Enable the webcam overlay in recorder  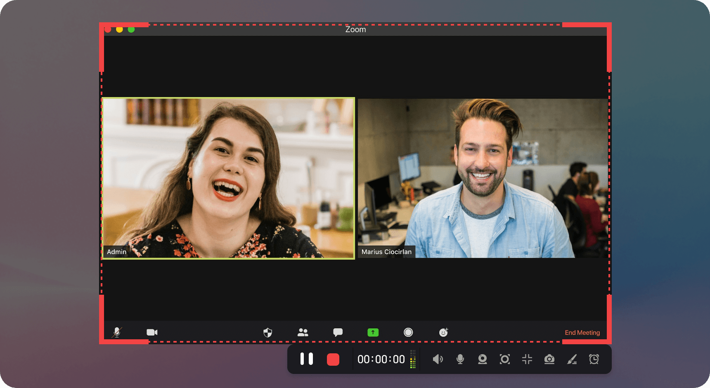click(482, 359)
